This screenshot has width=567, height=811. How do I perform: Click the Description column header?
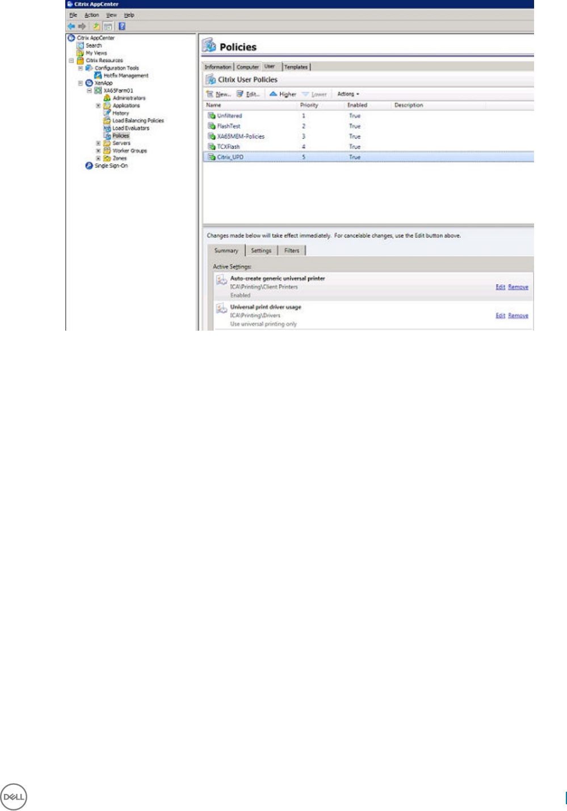point(438,105)
